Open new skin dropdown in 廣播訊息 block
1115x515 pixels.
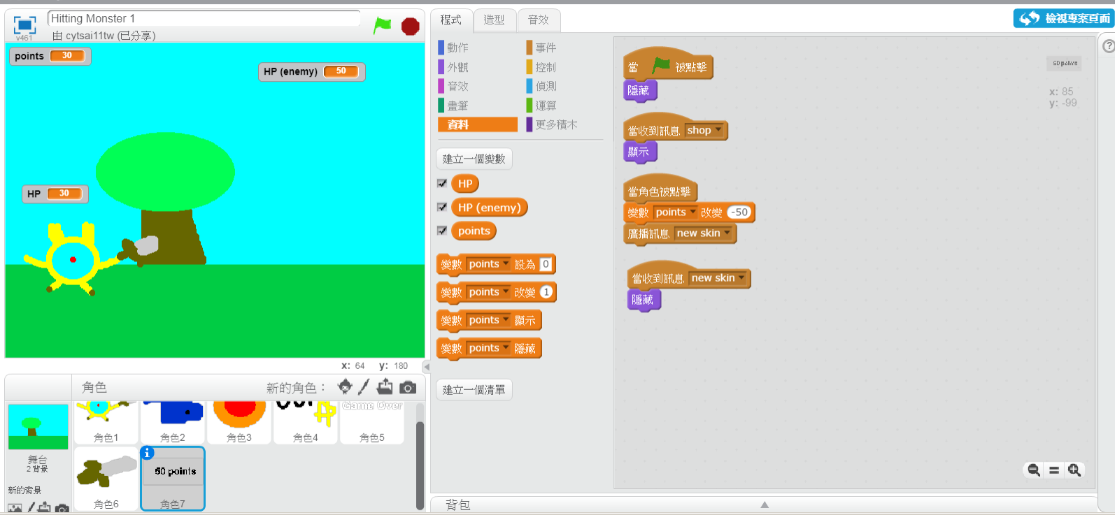click(704, 233)
